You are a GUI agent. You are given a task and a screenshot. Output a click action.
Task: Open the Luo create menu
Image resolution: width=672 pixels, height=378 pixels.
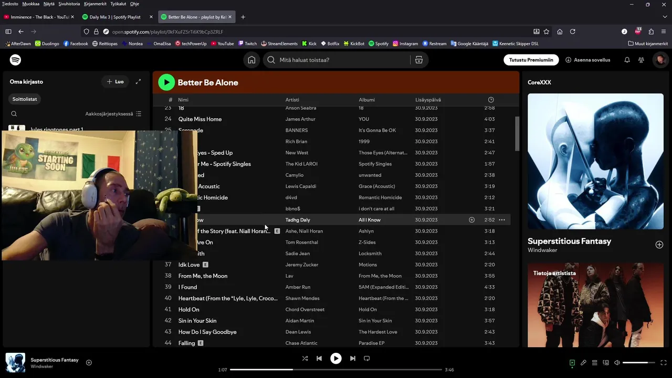(x=115, y=81)
